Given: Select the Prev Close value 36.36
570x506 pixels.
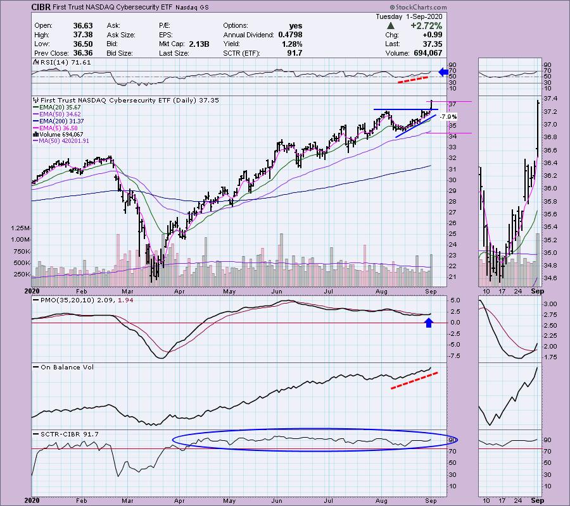Looking at the screenshot, I should [83, 53].
